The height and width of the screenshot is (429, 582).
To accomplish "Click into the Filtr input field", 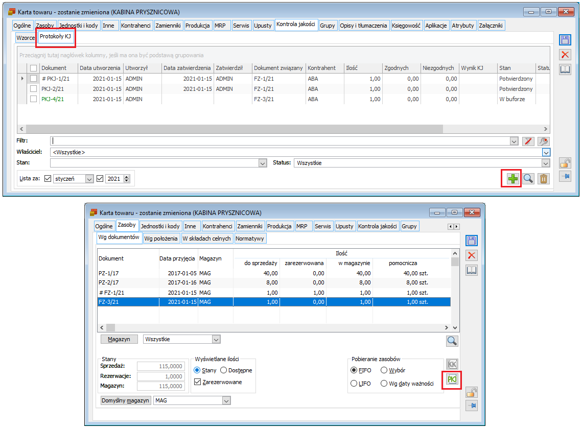I will coord(280,141).
